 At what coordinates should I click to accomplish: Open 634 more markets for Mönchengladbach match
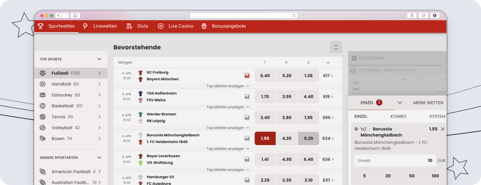(x=328, y=139)
